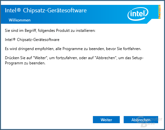Click the product name in the body text
Image resolution: width=165 pixels, height=130 pixels.
tap(32, 40)
